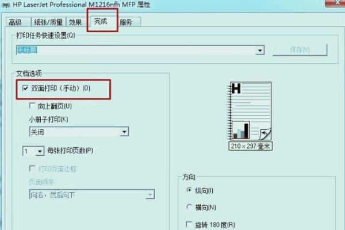Select the 纵向 orientation radio button

(189, 190)
